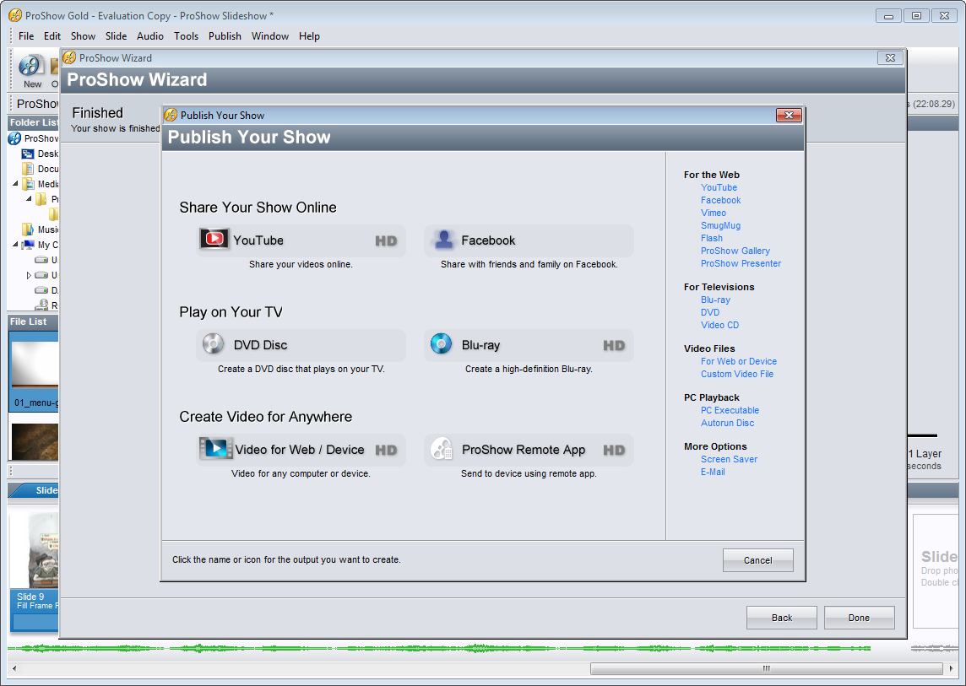Click the Done button in ProShow Wizard
This screenshot has width=966, height=686.
pos(859,618)
